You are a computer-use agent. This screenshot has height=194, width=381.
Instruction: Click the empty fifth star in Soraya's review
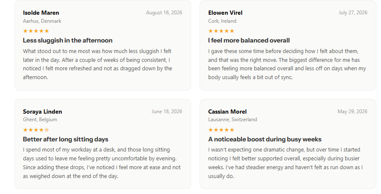pyautogui.click(x=47, y=130)
